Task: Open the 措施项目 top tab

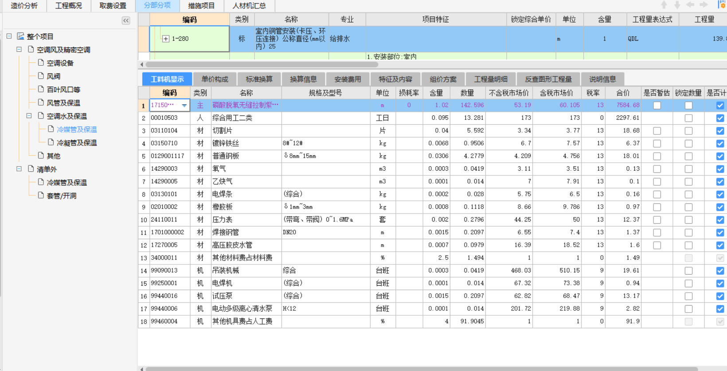Action: (201, 6)
